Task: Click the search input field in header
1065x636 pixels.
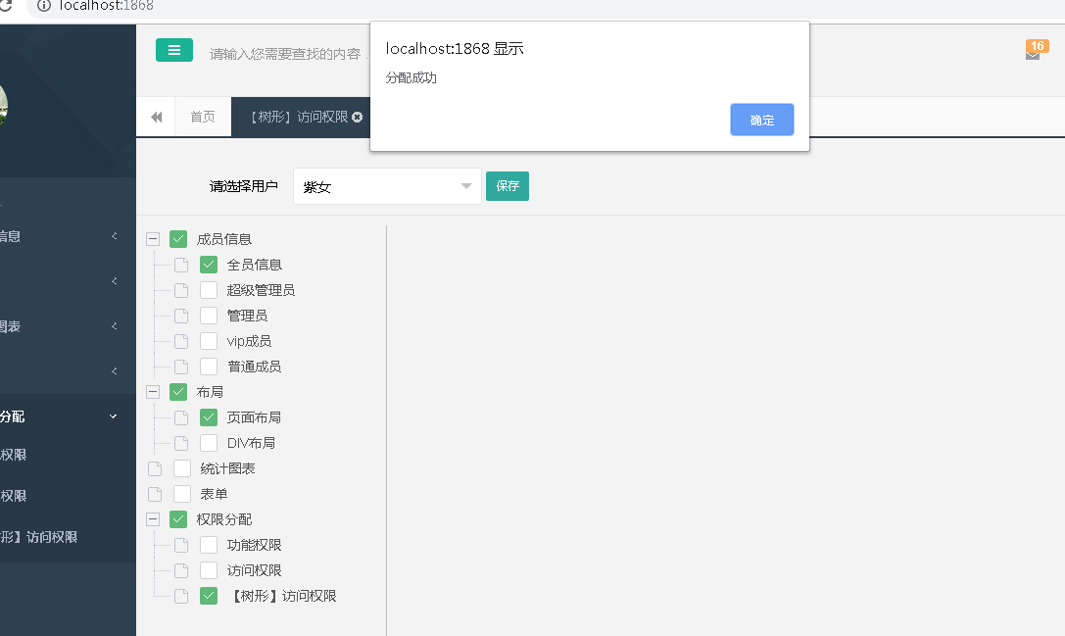Action: pos(286,54)
